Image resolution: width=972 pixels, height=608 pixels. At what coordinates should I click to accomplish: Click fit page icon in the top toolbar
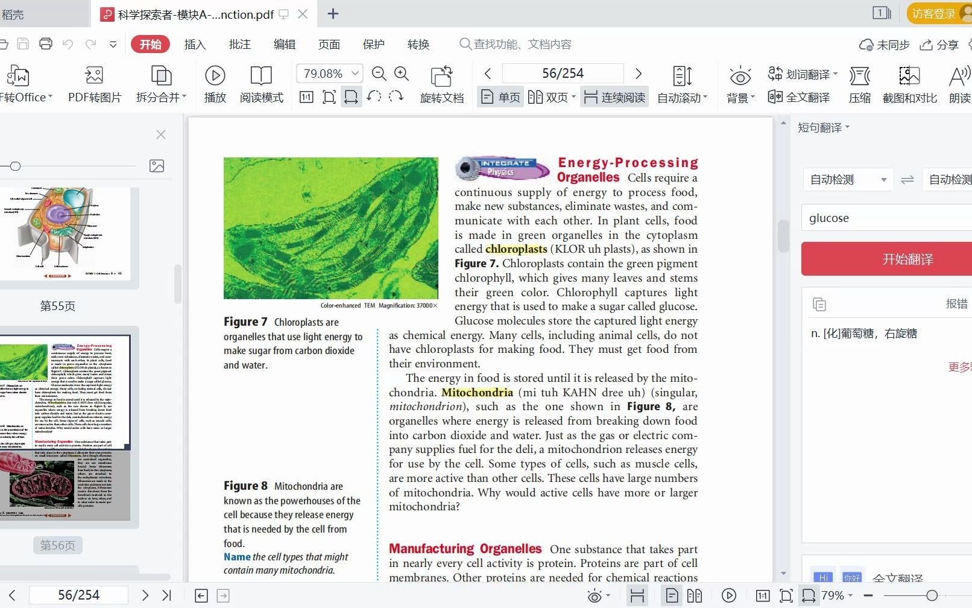(x=329, y=97)
